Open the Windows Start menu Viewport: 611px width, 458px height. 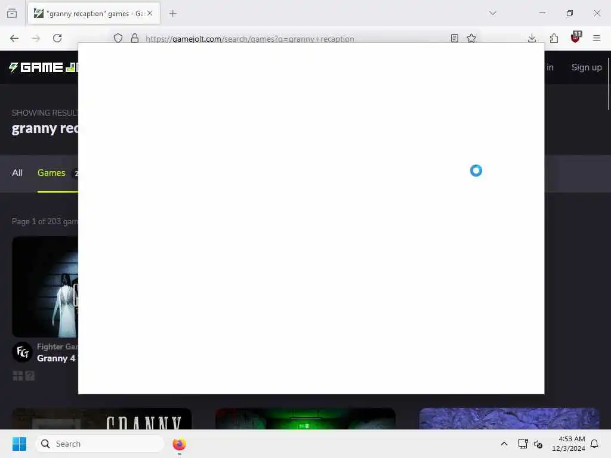(19, 444)
